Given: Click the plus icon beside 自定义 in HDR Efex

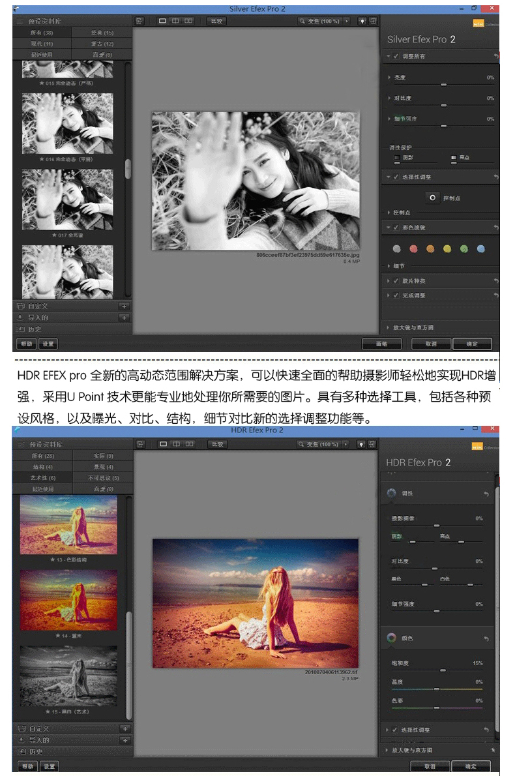Looking at the screenshot, I should pos(125,729).
